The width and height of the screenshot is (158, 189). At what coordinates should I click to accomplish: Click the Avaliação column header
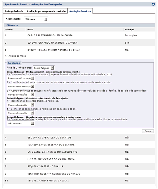pos(129,29)
